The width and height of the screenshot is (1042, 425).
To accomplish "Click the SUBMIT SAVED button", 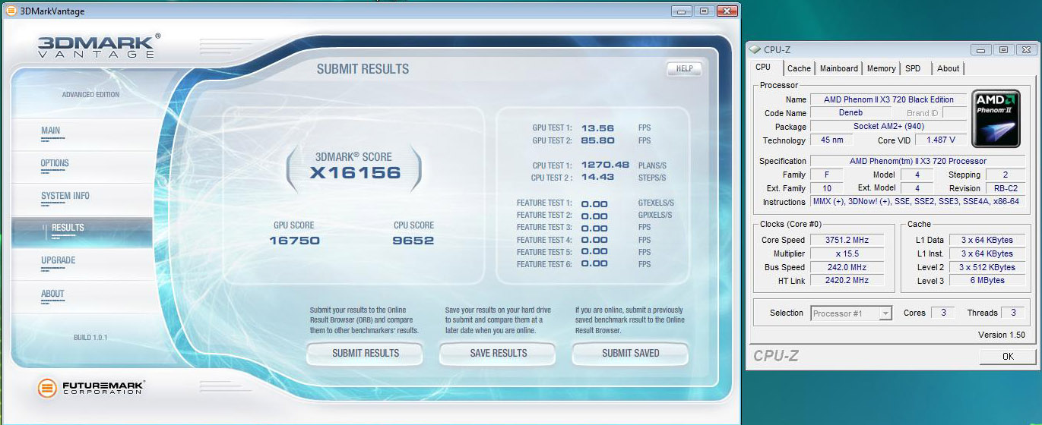I will tap(630, 353).
